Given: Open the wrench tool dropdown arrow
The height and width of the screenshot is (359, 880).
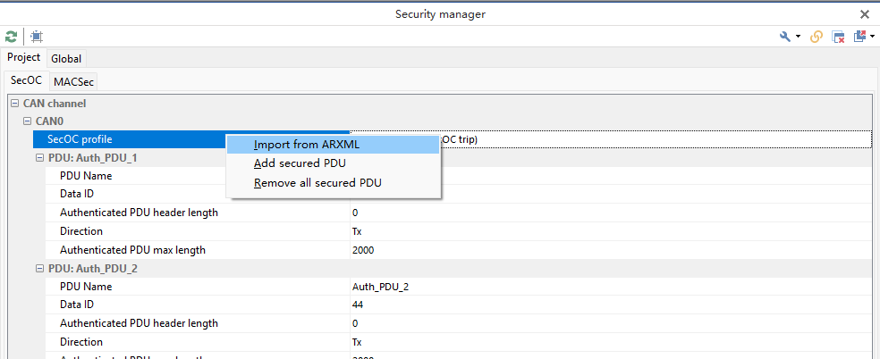Looking at the screenshot, I should [x=798, y=38].
